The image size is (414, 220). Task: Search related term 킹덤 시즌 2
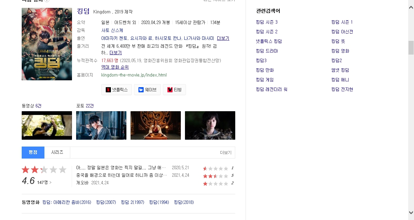click(x=267, y=32)
